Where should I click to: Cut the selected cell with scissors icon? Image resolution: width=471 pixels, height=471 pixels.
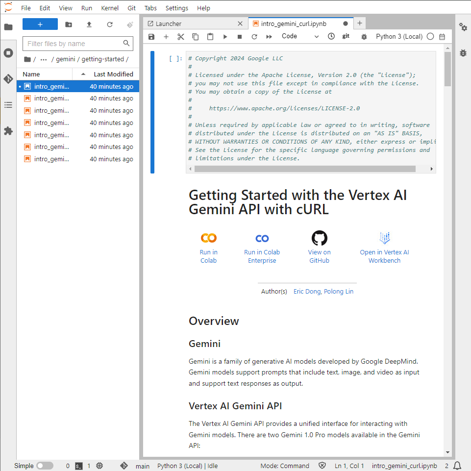pos(180,37)
